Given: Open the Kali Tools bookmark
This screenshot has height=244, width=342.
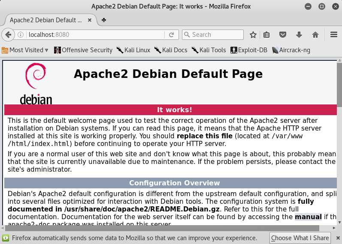Looking at the screenshot, I should click(x=209, y=50).
